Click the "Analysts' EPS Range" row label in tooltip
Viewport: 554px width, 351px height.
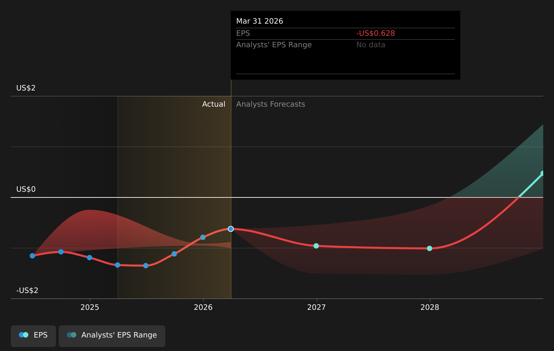pos(274,45)
